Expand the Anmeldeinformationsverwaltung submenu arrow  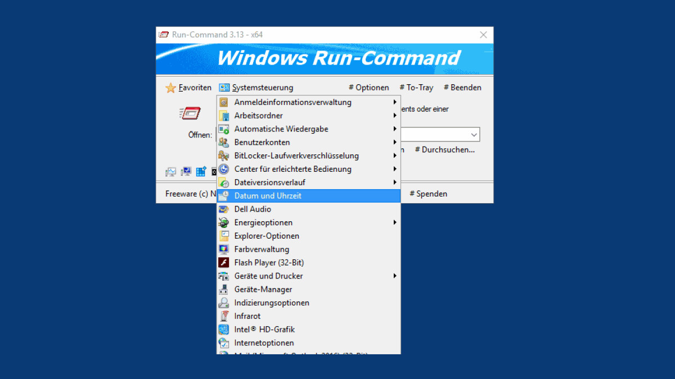coord(395,102)
